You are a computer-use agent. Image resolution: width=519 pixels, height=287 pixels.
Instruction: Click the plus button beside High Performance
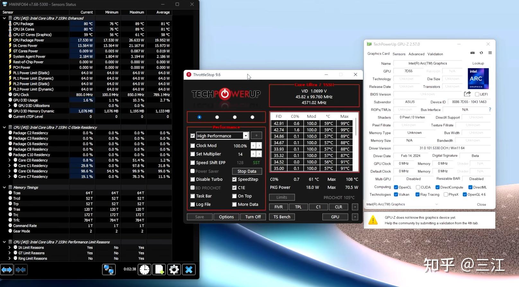(256, 136)
